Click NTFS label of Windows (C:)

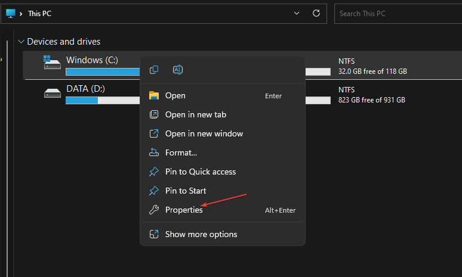click(x=346, y=61)
